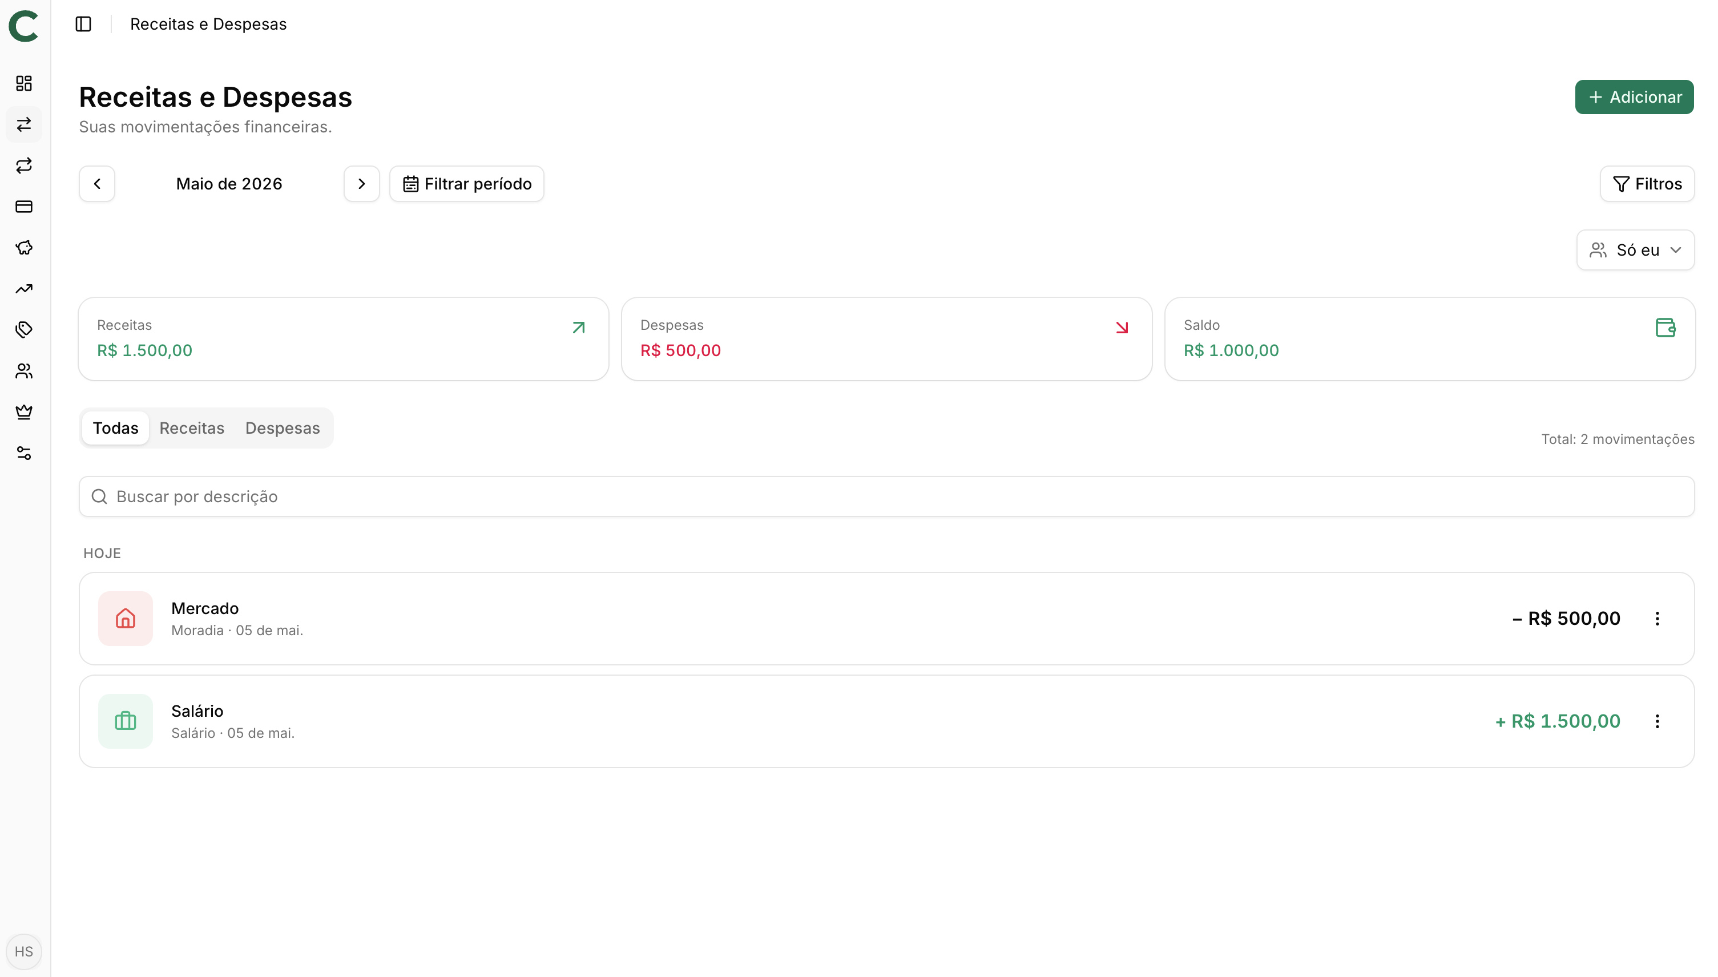Click the HS user avatar
The width and height of the screenshot is (1718, 977).
[x=24, y=951]
